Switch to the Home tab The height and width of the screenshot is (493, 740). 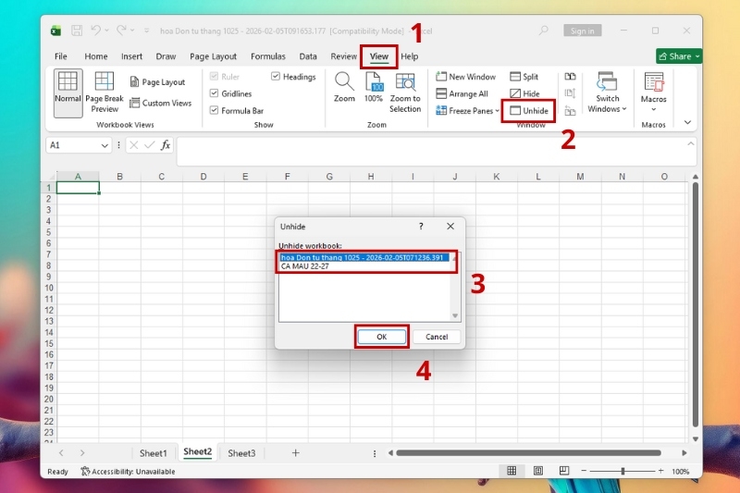pos(96,56)
